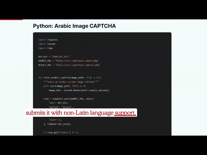
Task: Click the 'image_b64 = base64.b64encode' line
Action: tap(79, 90)
